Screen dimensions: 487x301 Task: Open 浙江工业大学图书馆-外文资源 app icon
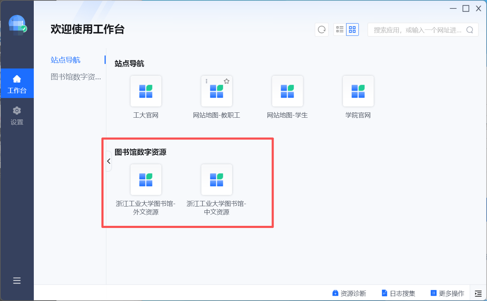click(146, 179)
